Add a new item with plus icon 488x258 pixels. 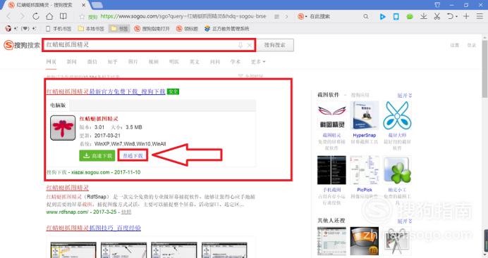[466, 16]
